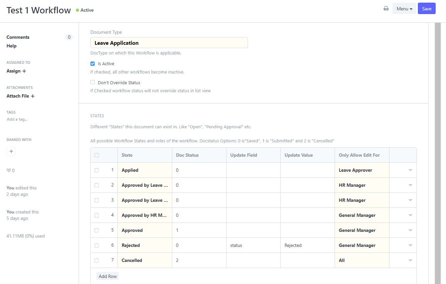
Task: Click the Add a tag field
Action: coord(17,119)
